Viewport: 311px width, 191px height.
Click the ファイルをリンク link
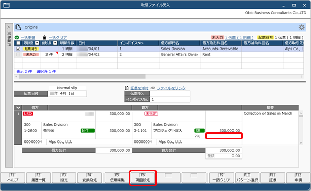172,88
